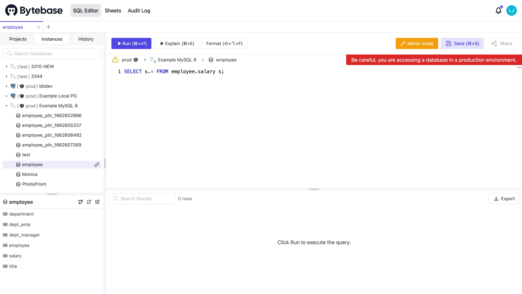Click the database link icon for employee
The width and height of the screenshot is (522, 294).
(97, 164)
